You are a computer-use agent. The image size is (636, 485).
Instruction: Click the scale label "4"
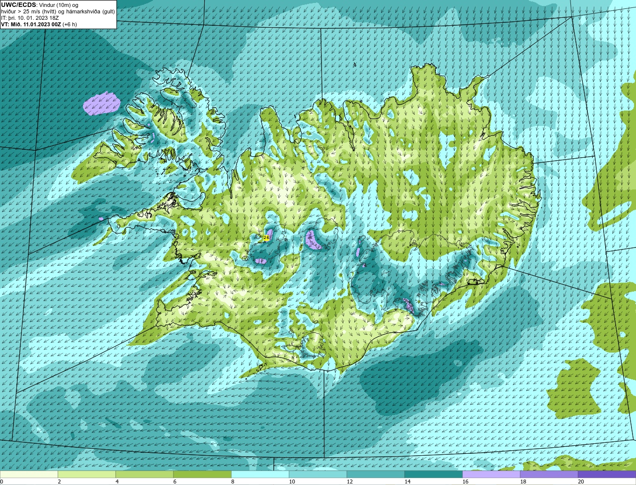[x=117, y=482]
